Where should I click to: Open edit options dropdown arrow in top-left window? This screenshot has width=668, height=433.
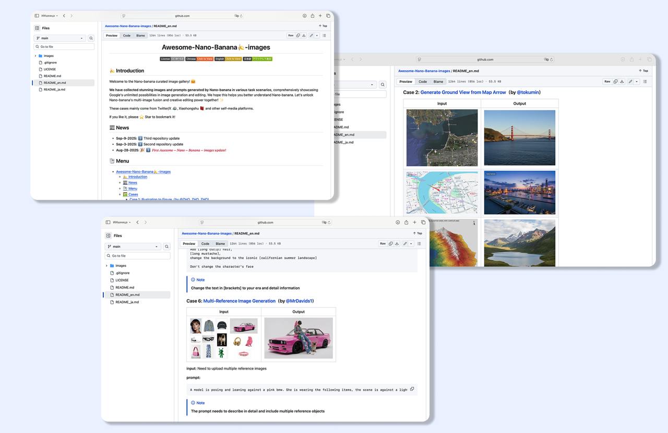point(317,35)
